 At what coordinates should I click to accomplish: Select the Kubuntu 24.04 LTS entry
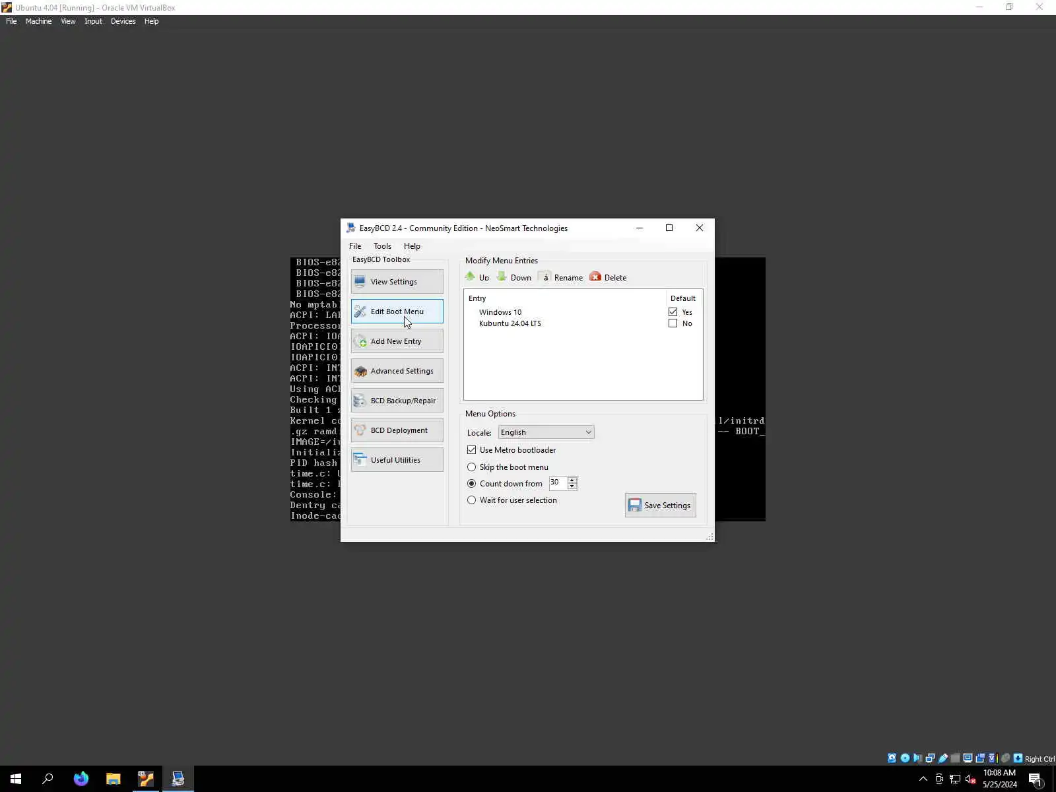coord(510,323)
